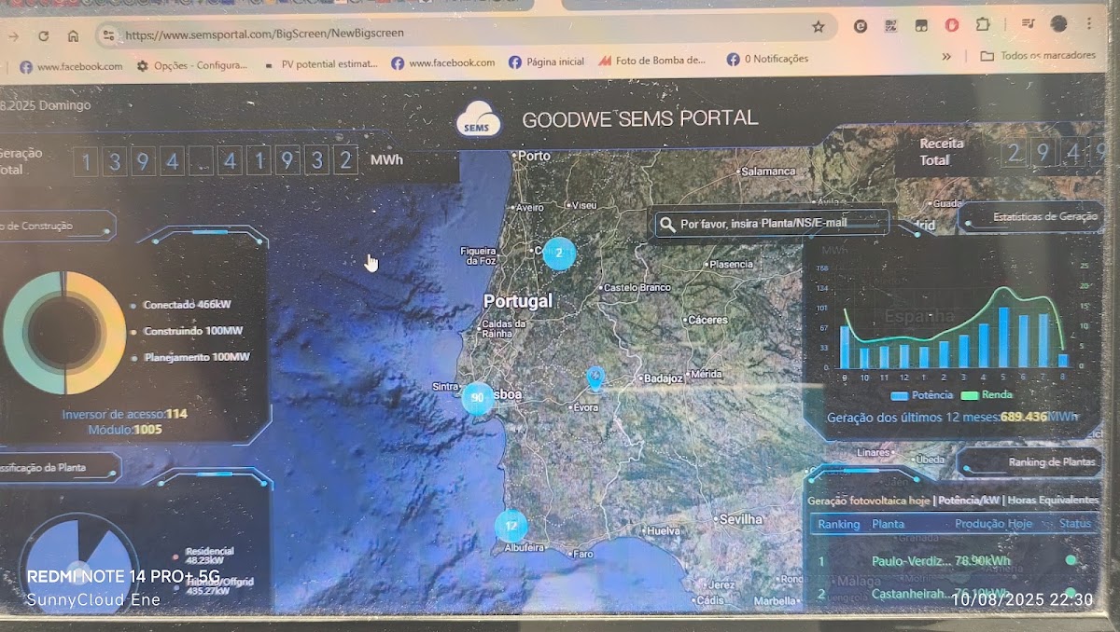This screenshot has height=632, width=1120.
Task: Open the second www.facebook.com bookmark
Action: tap(443, 62)
